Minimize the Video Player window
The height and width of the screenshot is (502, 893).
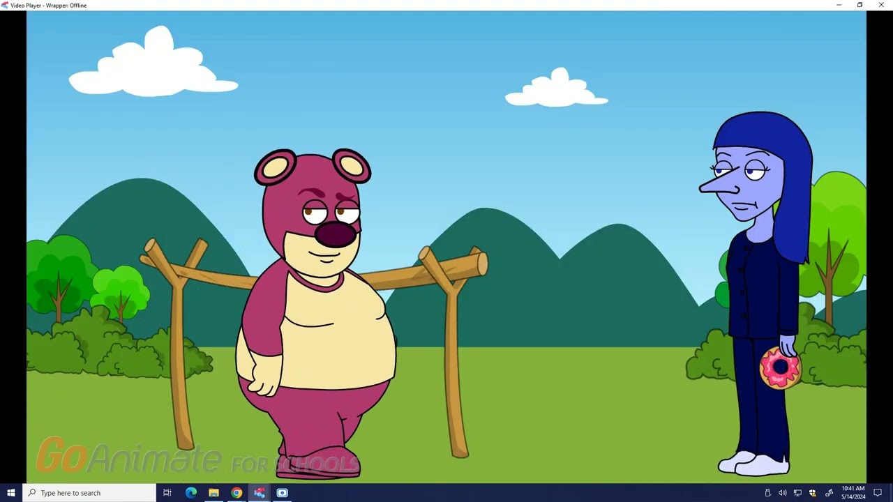click(x=839, y=5)
